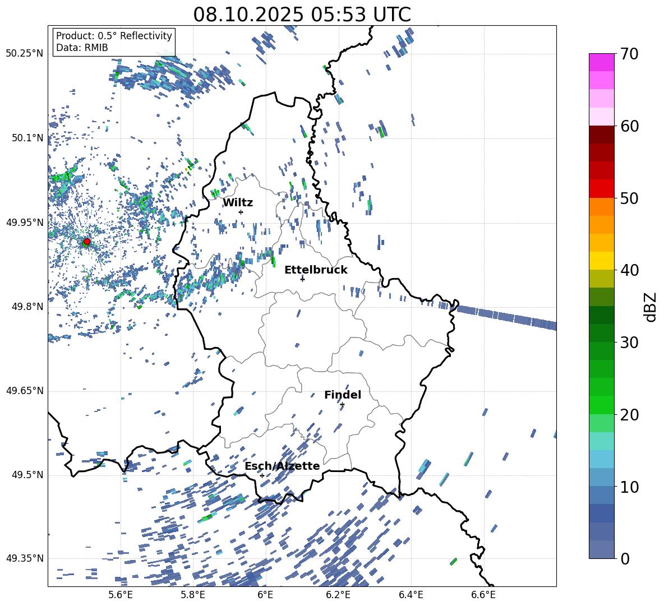
Task: Click the dark maroon swatch below 60 dBZ
Action: (601, 135)
